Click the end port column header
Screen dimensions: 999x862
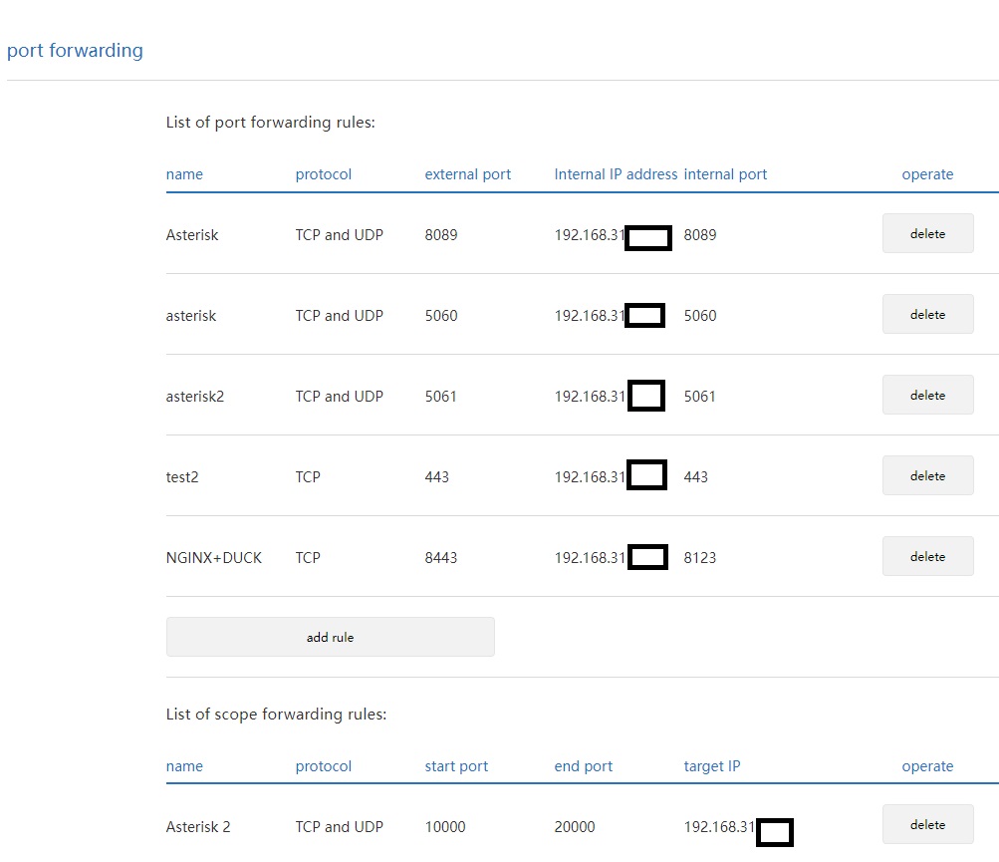click(x=583, y=766)
